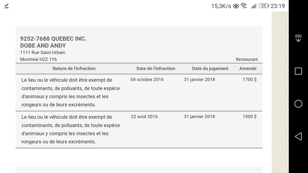Screen dimensions: 308x173
Task: Select the Date de l'infraction column header
Action: point(156,68)
